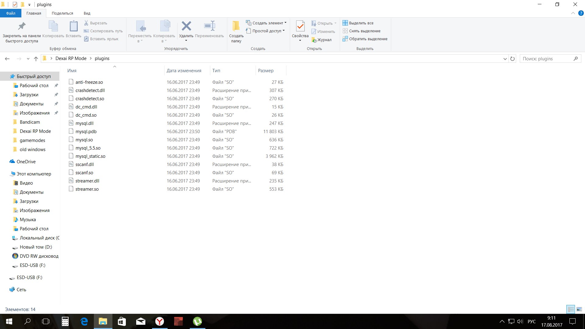
Task: Open History (Журнал) in ribbon
Action: [321, 40]
